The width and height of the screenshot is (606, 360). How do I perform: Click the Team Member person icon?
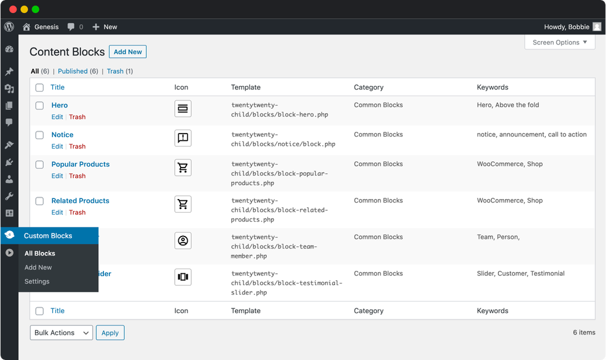[182, 241]
